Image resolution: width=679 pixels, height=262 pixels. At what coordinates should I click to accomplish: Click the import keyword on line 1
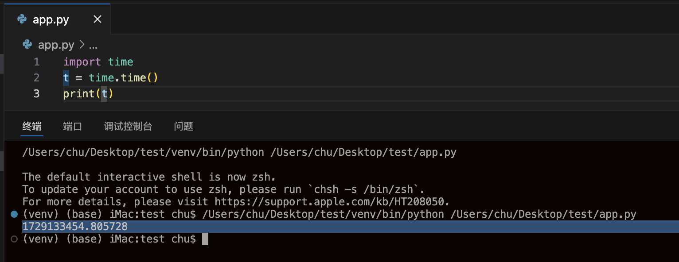click(82, 62)
